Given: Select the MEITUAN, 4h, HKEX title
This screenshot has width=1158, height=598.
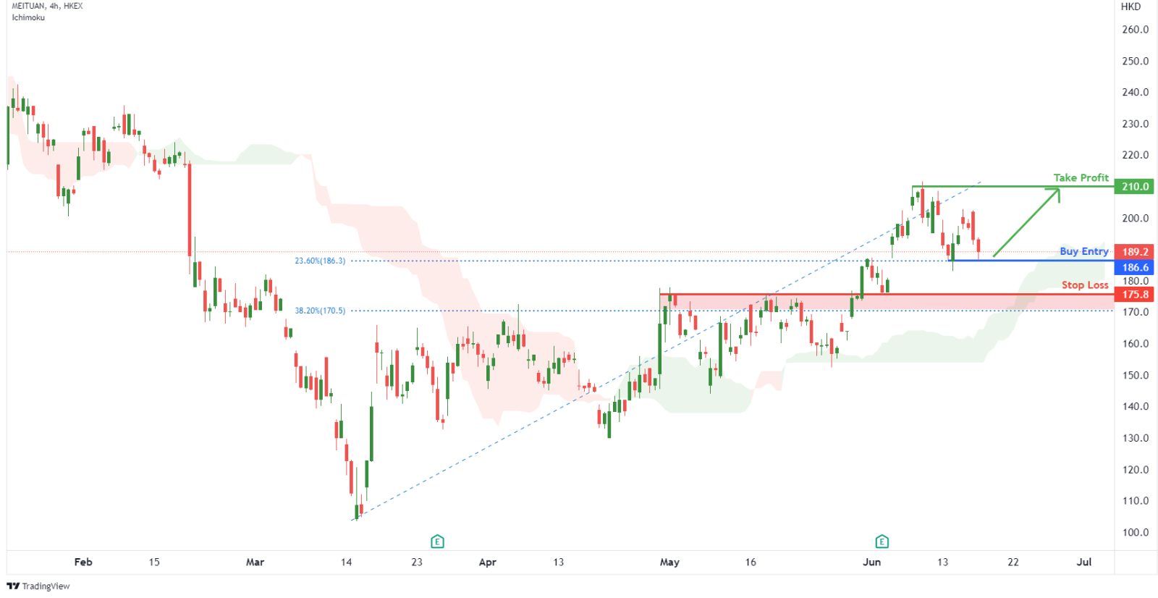Looking at the screenshot, I should pos(47,6).
